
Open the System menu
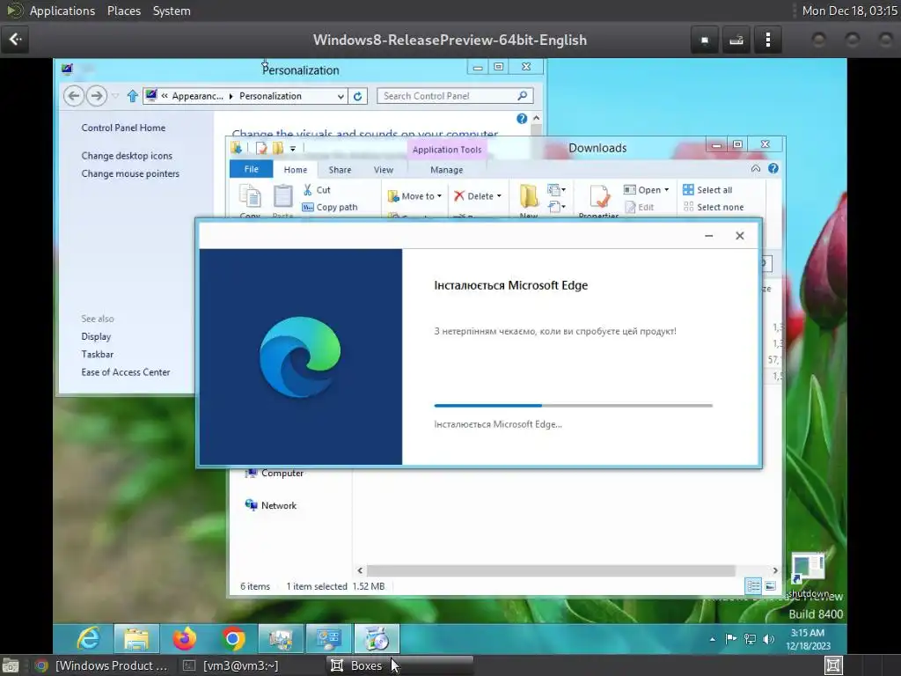[x=172, y=11]
